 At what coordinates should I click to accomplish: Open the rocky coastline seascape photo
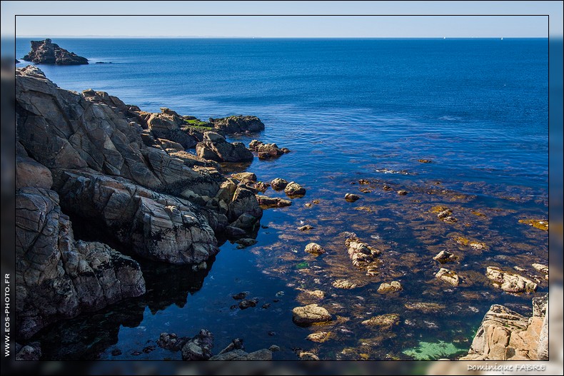point(282,188)
